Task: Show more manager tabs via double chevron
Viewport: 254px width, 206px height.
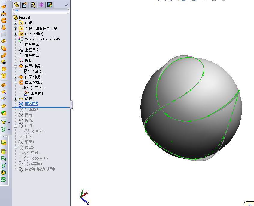Action: [66, 5]
